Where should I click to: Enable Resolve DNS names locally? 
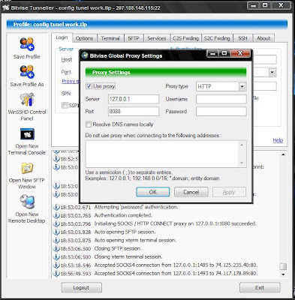pyautogui.click(x=89, y=124)
